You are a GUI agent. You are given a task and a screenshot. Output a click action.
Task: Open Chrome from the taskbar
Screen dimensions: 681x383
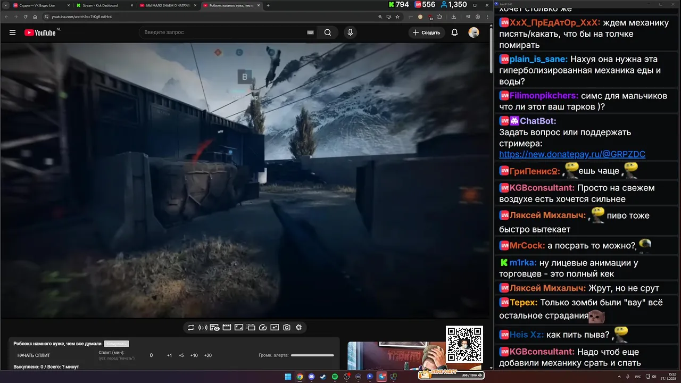click(300, 377)
